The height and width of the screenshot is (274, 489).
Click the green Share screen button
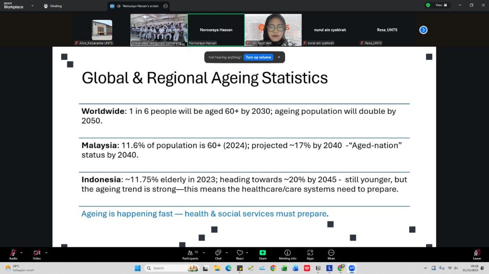click(263, 253)
